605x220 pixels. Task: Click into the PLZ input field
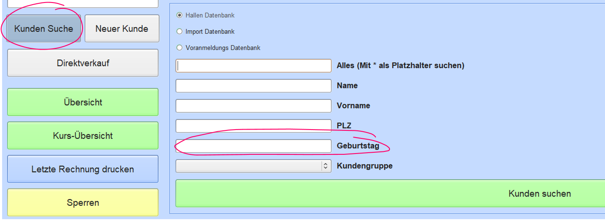click(253, 126)
